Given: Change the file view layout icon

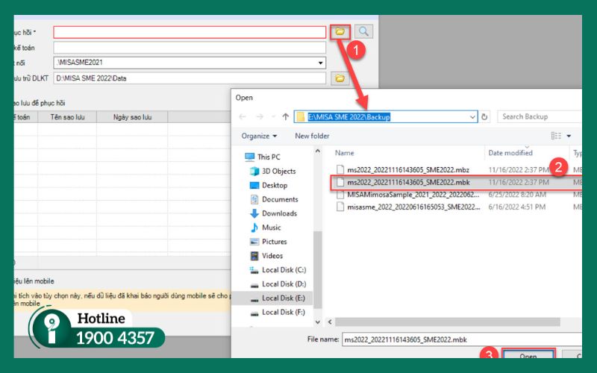Looking at the screenshot, I should 556,136.
